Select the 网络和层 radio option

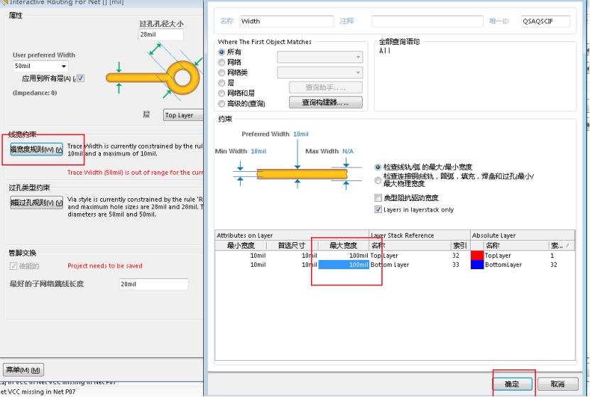[222, 93]
